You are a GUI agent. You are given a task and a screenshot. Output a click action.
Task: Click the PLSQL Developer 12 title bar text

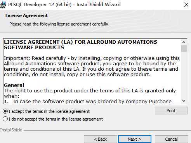(x=64, y=5)
